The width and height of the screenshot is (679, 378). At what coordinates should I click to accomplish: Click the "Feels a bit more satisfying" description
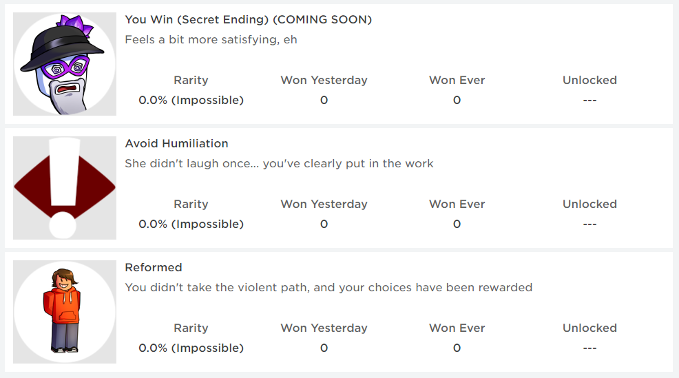click(211, 40)
